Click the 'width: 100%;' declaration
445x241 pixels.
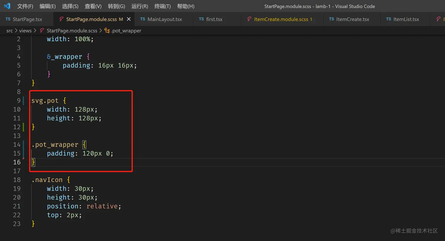click(70, 39)
